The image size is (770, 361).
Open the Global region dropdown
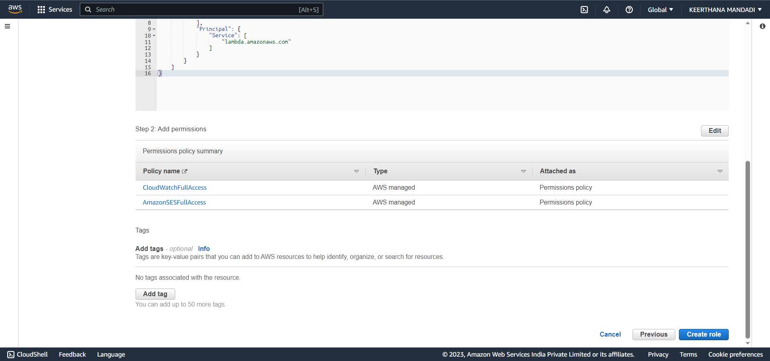[660, 10]
